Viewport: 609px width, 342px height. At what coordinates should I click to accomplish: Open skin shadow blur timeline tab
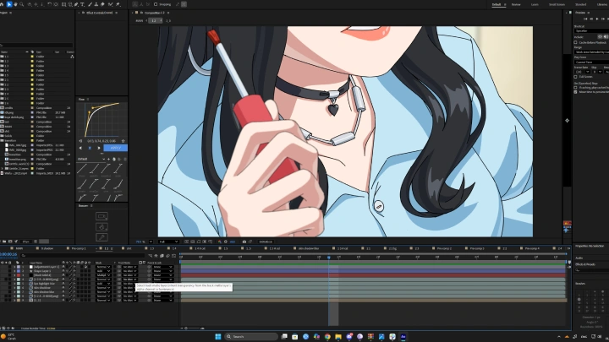coord(309,248)
